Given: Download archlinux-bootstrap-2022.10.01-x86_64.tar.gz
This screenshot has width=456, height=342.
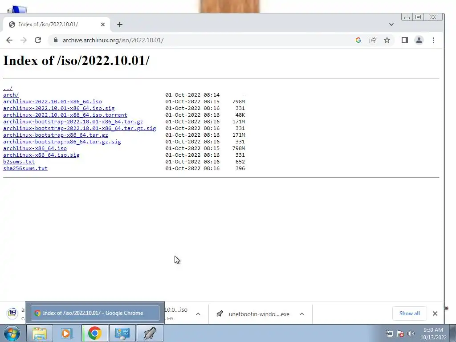Looking at the screenshot, I should [x=73, y=122].
